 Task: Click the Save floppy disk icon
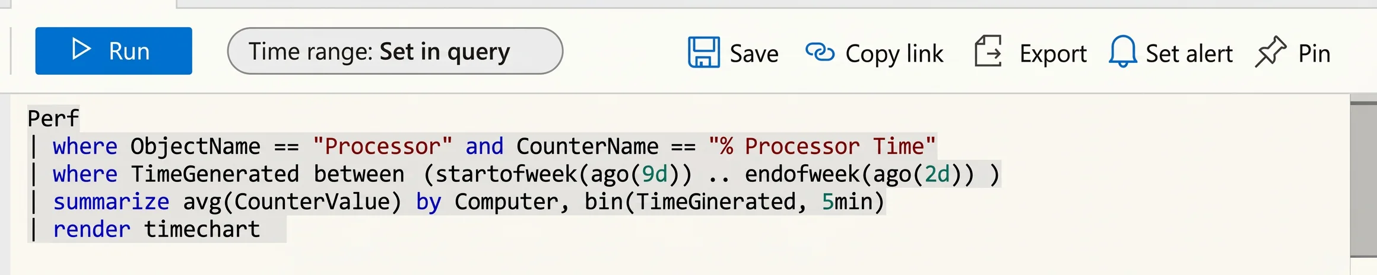(704, 52)
